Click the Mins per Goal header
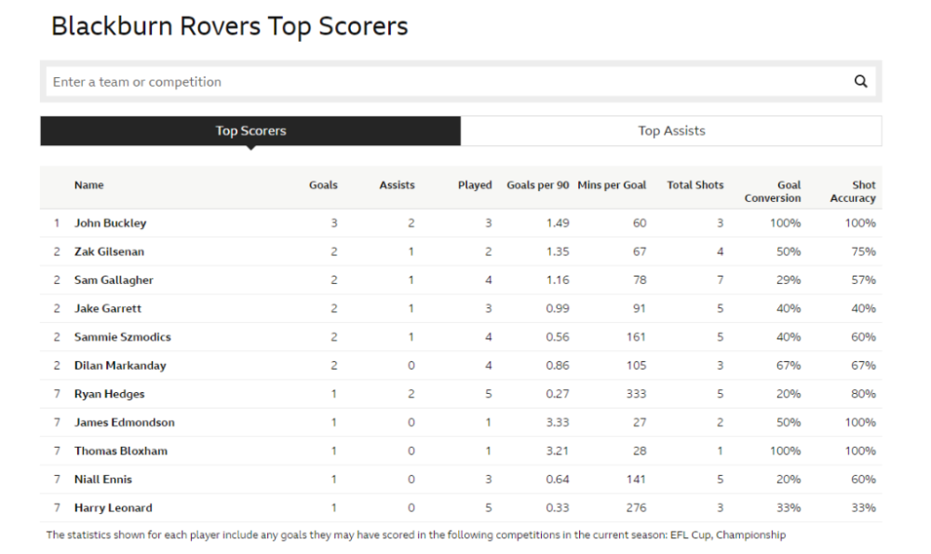931x554 pixels. pyautogui.click(x=612, y=185)
